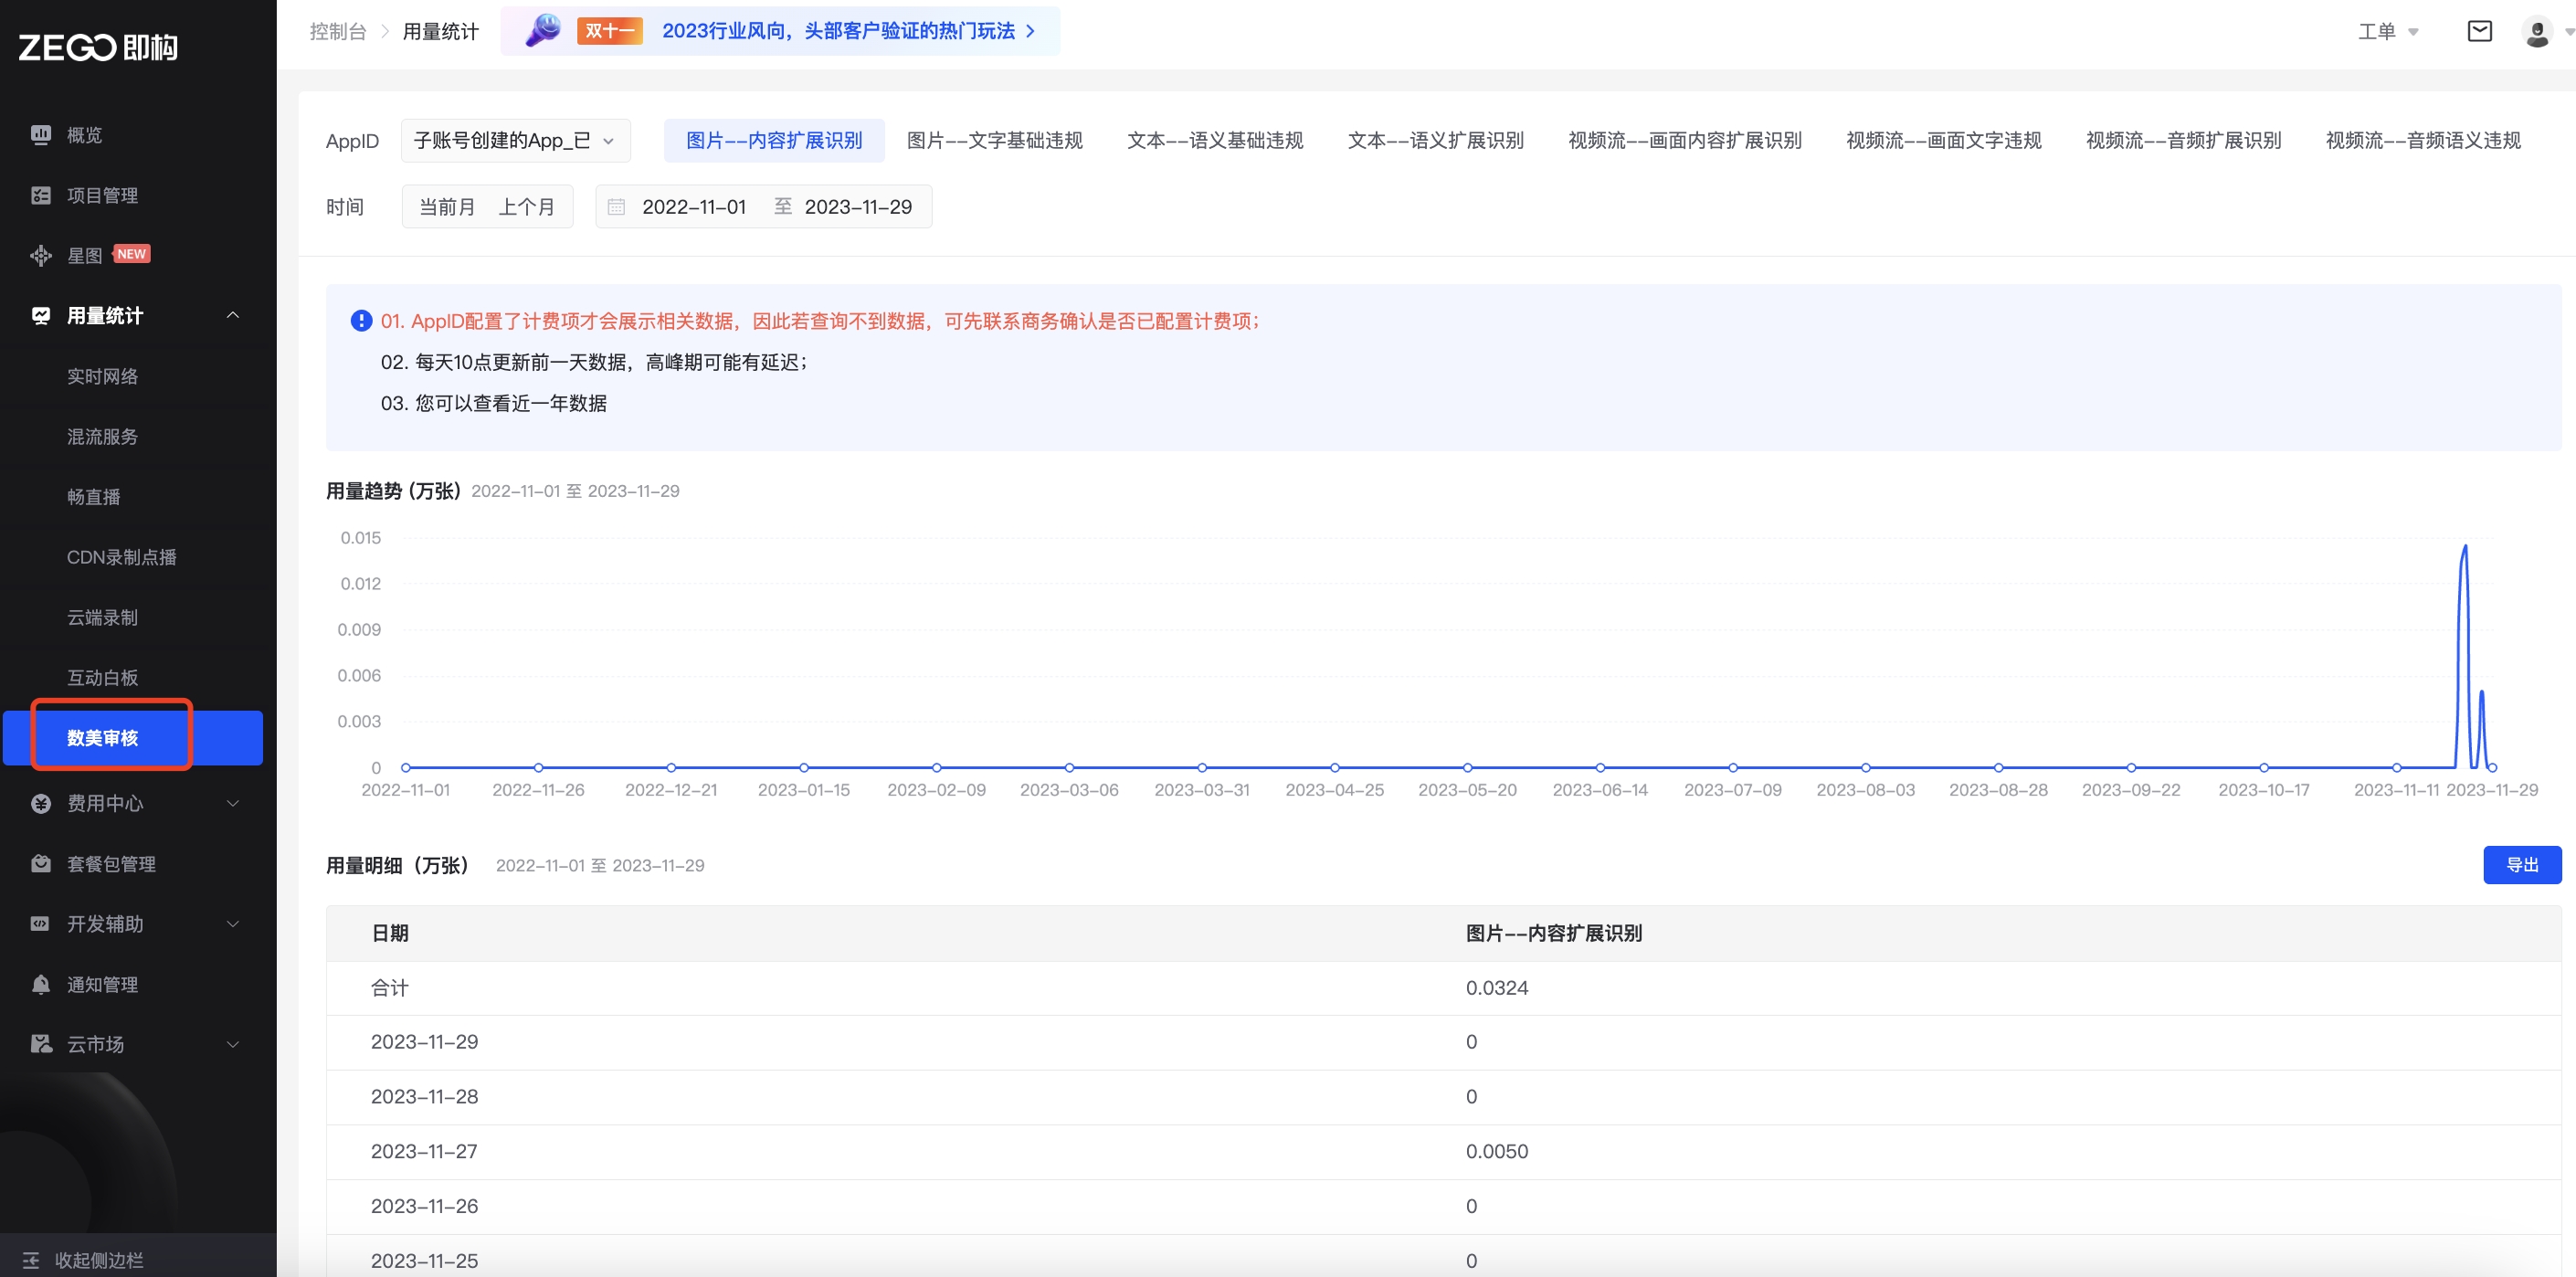Select the 当前月 time option
Viewport: 2576px width, 1277px height.
446,207
